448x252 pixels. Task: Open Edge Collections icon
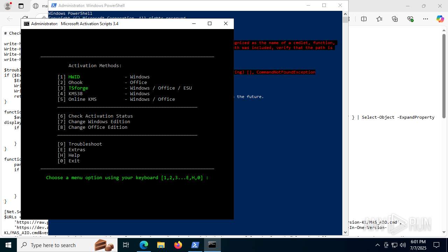pyautogui.click(x=395, y=19)
